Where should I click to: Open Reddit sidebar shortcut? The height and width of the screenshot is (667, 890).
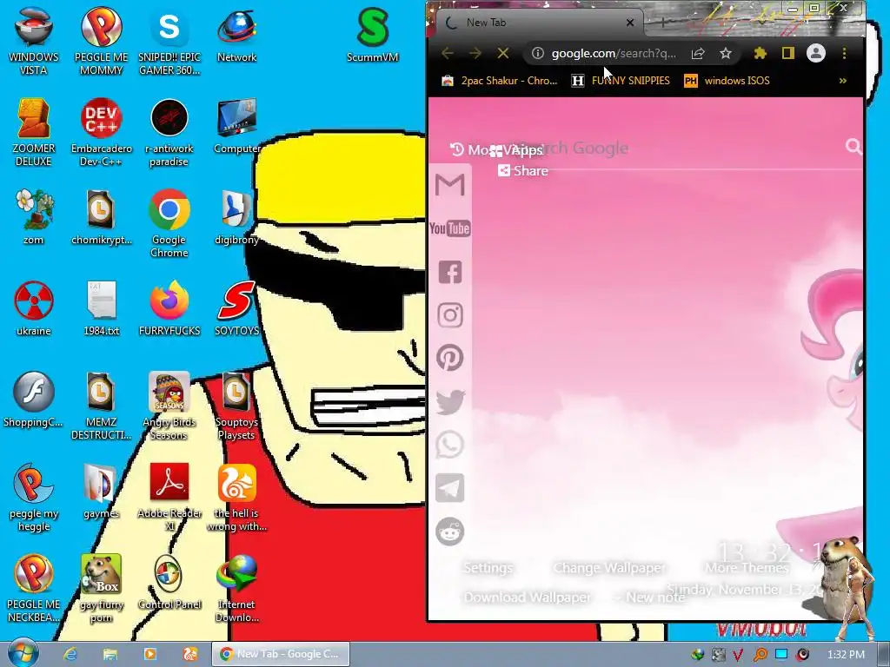(x=450, y=532)
